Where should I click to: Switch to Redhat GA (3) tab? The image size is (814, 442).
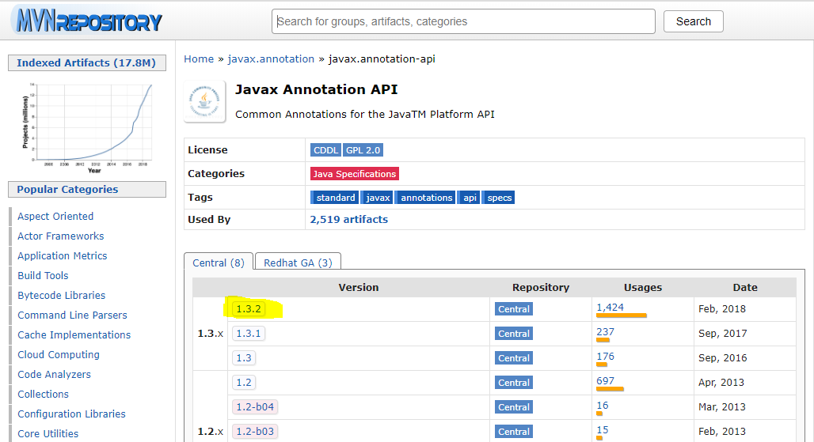coord(298,263)
